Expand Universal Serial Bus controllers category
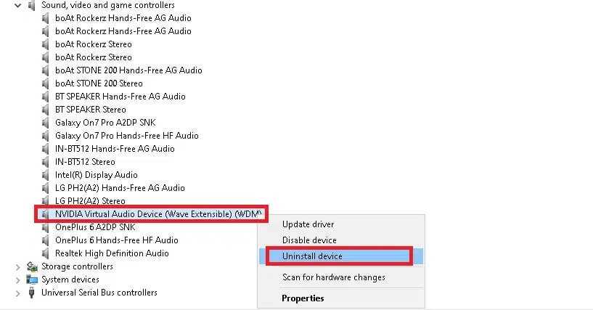 click(17, 293)
